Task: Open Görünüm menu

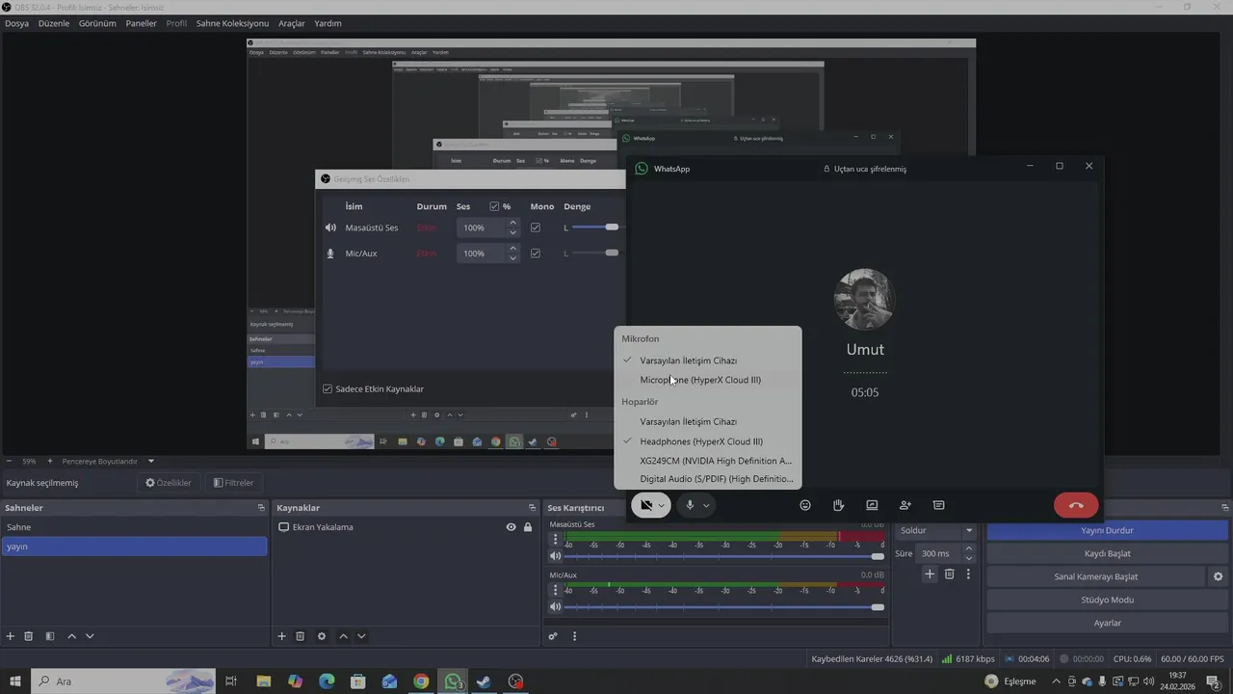Action: point(98,23)
